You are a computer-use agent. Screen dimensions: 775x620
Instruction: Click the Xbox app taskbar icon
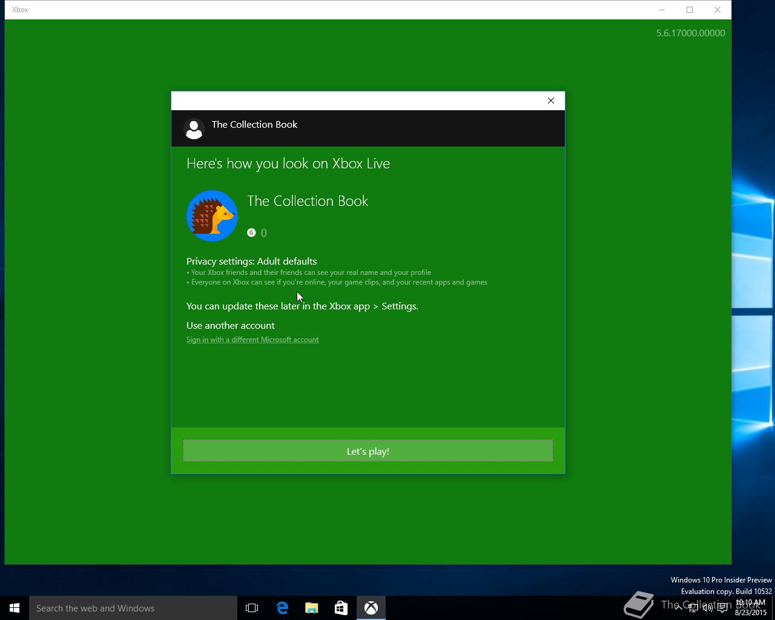[x=371, y=608]
